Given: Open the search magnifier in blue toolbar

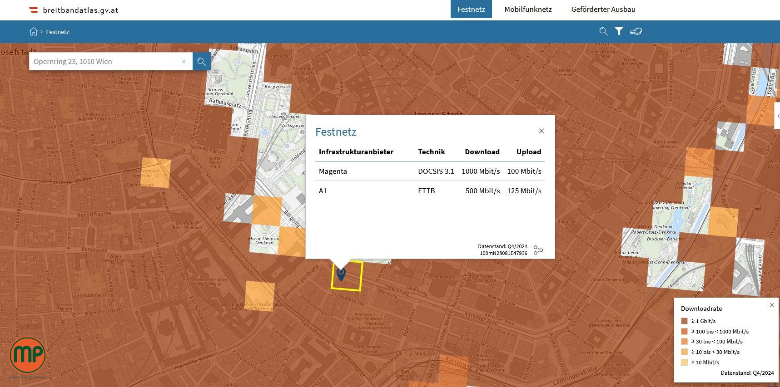Looking at the screenshot, I should (603, 31).
